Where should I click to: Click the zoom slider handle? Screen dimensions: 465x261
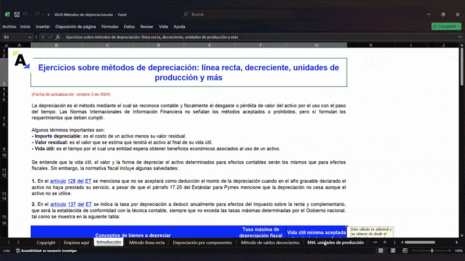[x=432, y=251]
